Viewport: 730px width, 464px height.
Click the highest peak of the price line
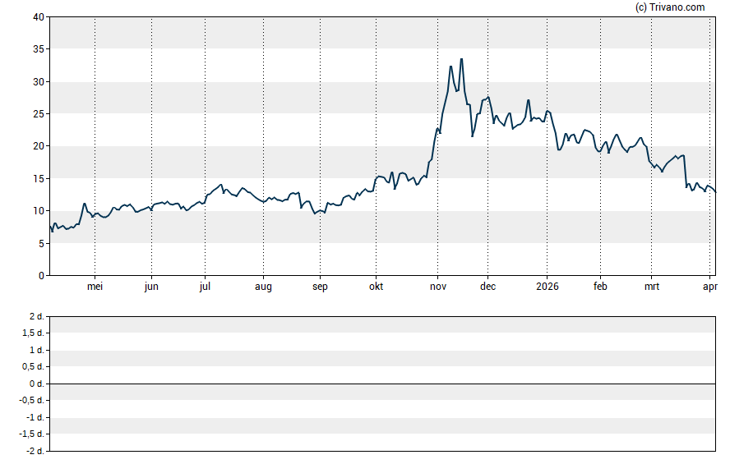(x=461, y=59)
